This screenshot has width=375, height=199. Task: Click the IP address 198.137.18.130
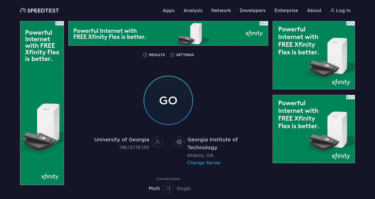pos(134,147)
